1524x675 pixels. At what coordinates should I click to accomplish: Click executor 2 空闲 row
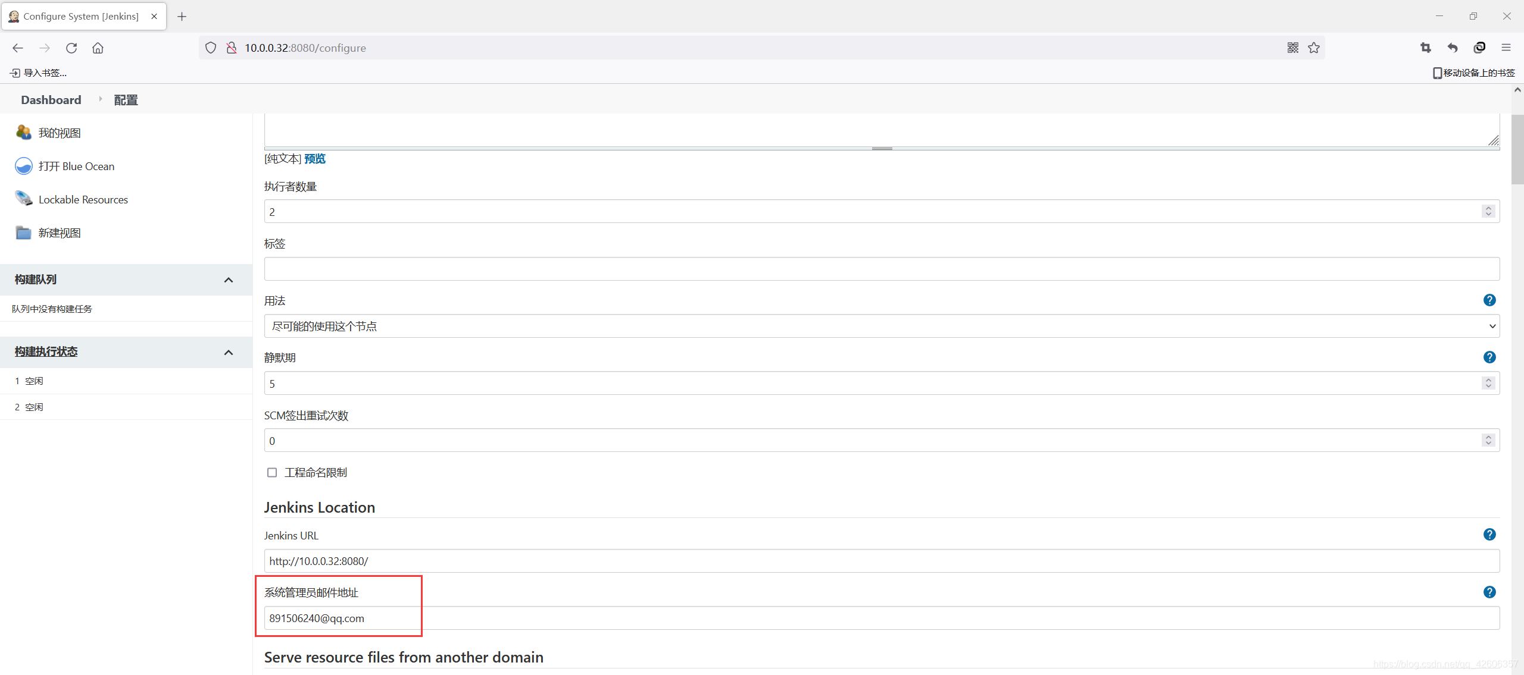click(126, 407)
